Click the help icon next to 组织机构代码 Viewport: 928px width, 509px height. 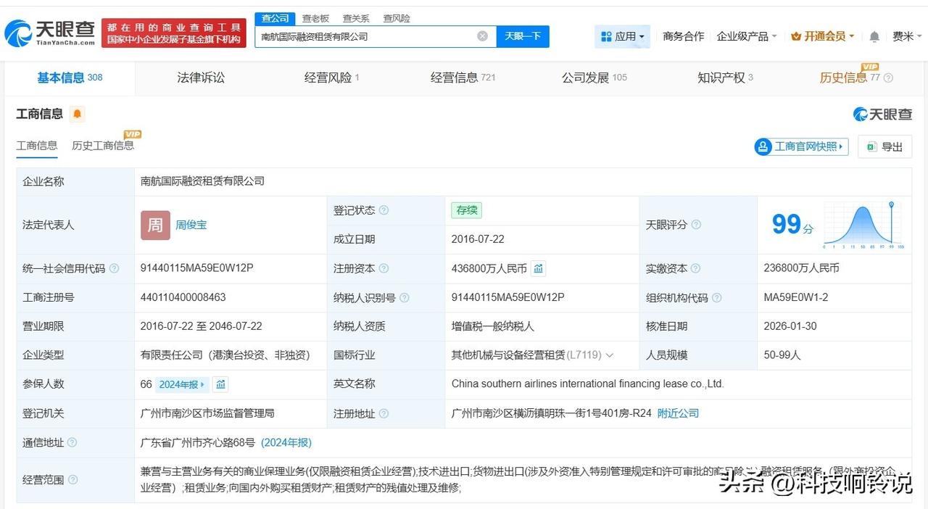[716, 297]
